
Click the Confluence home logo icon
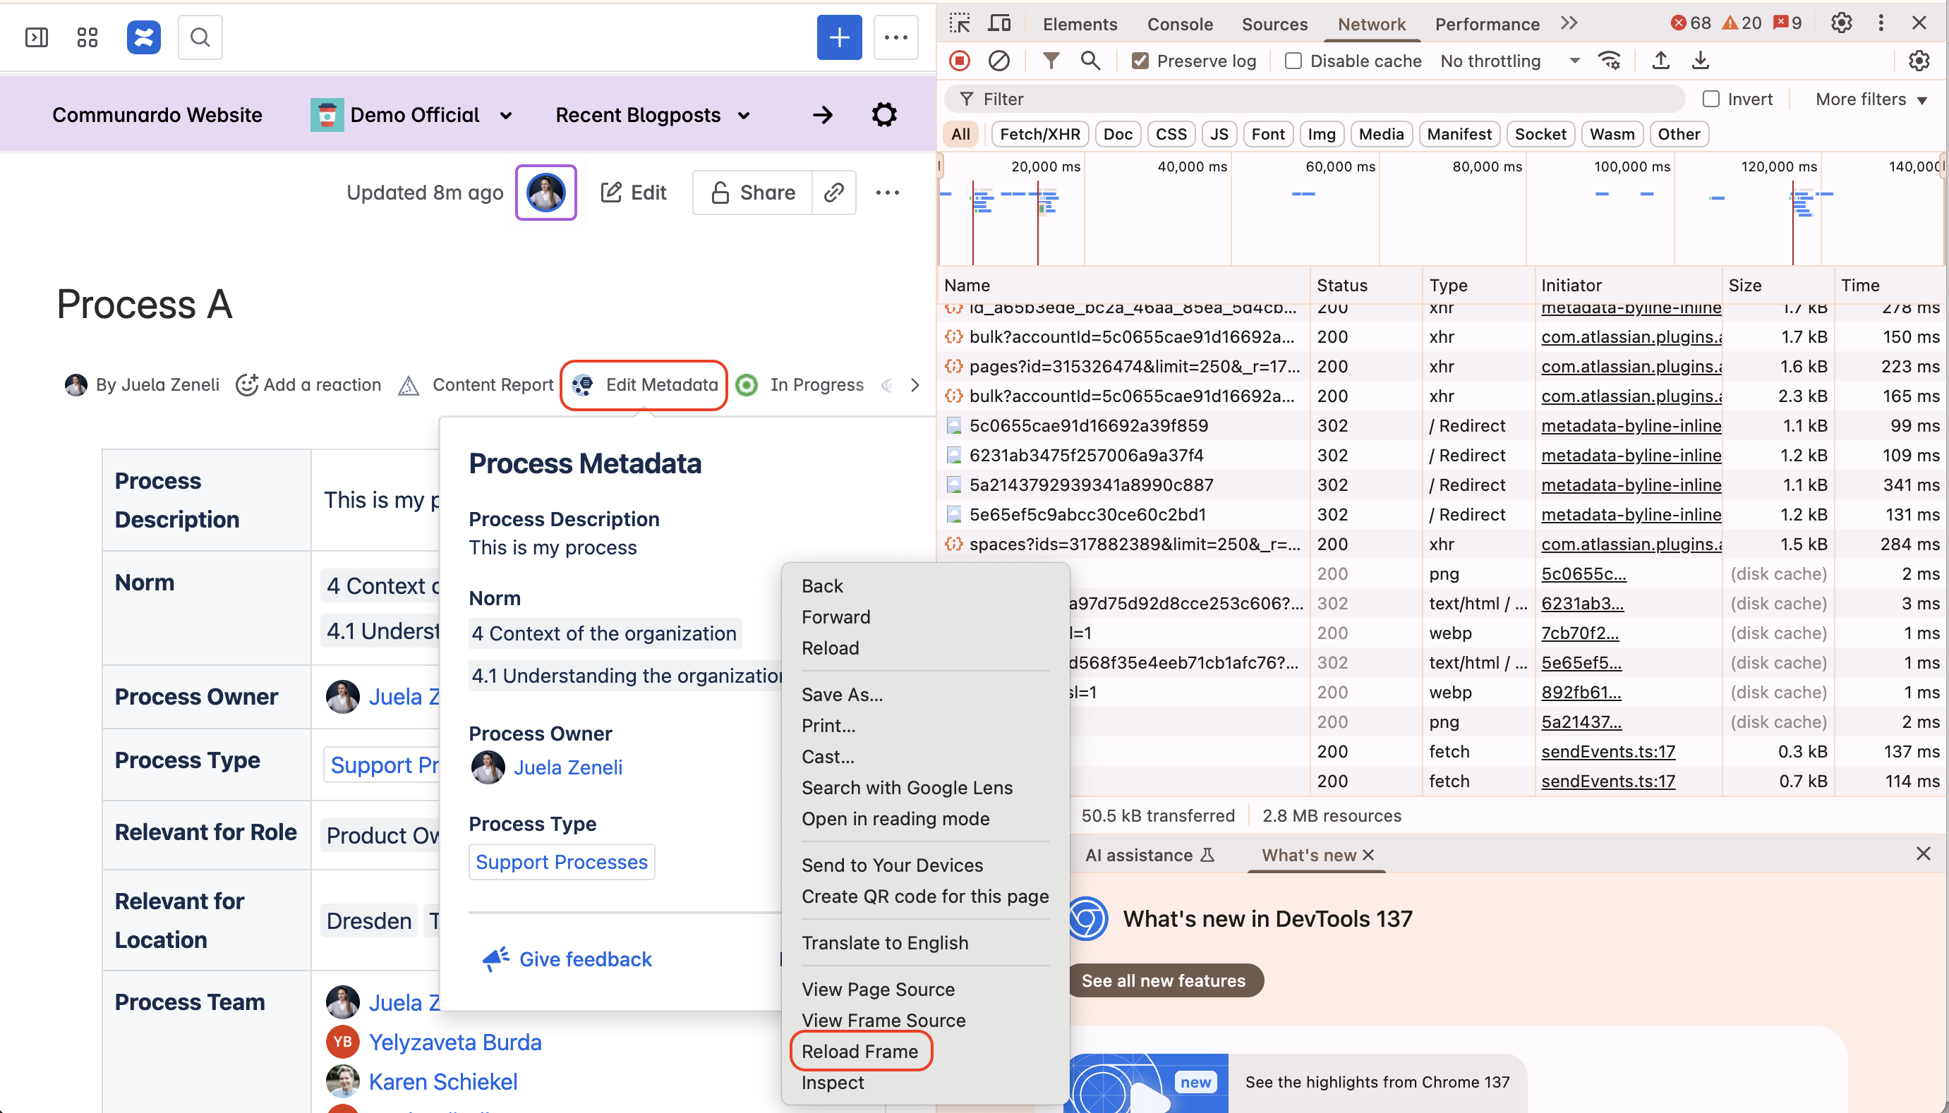pos(144,37)
